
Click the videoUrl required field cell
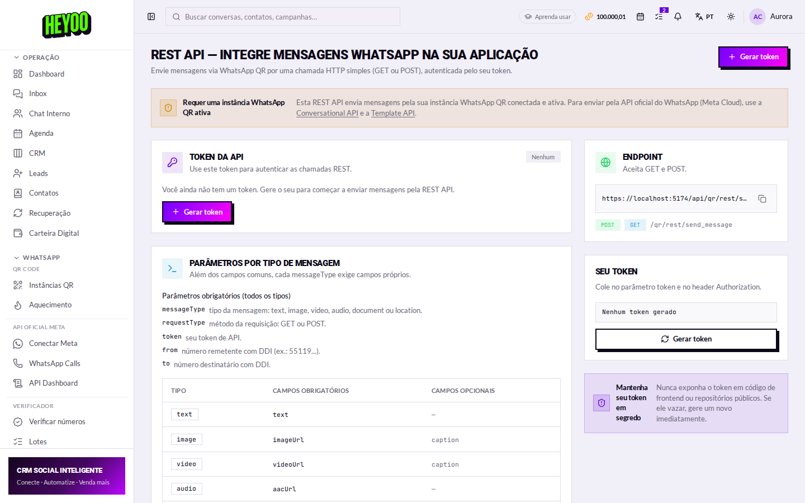point(288,464)
